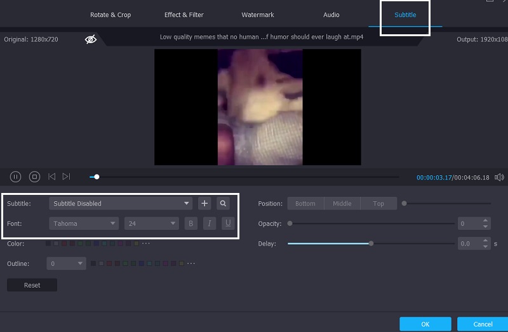The width and height of the screenshot is (508, 332).
Task: Pause the video playback
Action: 16,176
